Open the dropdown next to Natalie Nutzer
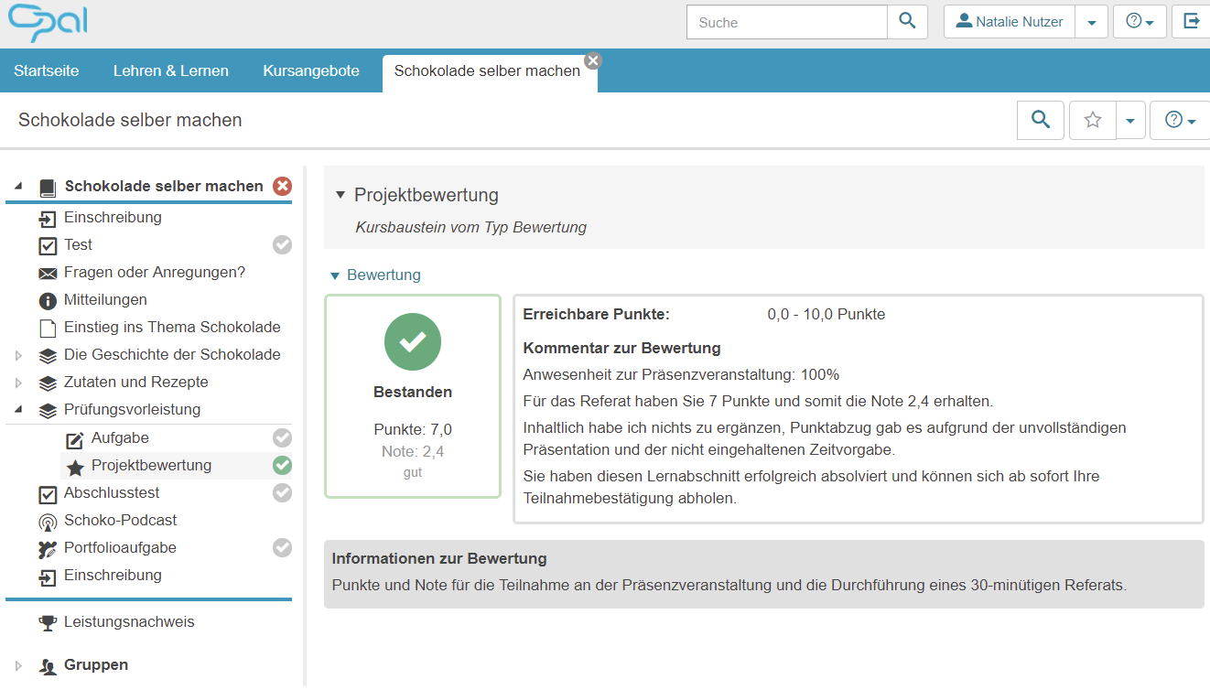 (1091, 22)
